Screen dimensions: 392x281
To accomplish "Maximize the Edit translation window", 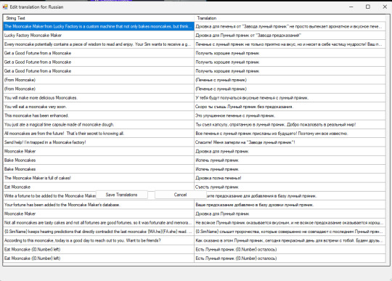I will click(368, 7).
